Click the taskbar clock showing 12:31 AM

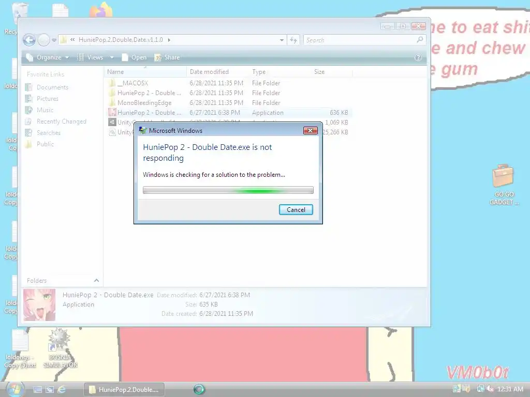click(x=510, y=389)
